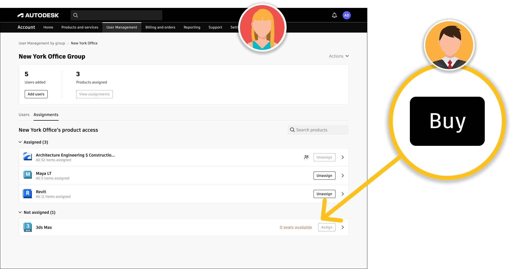Open the Actions dropdown
Viewport: 512px width, 269px height.
(x=339, y=56)
